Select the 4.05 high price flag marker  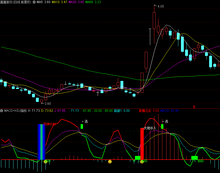[159, 6]
